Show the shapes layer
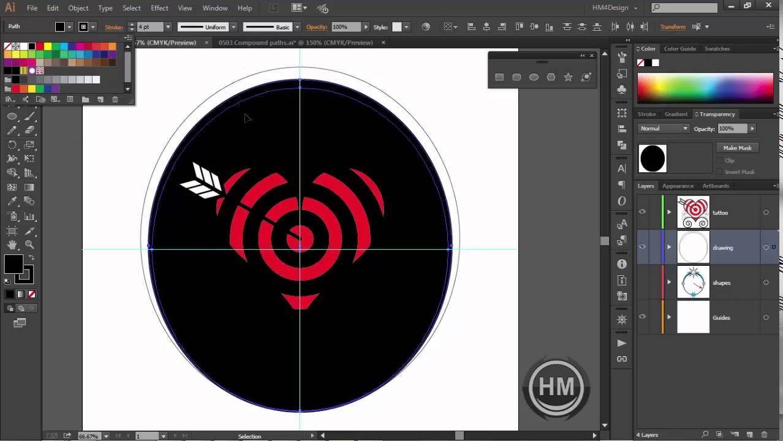 pyautogui.click(x=642, y=282)
